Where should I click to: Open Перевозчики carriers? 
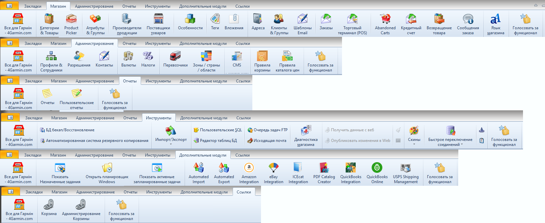(x=175, y=59)
